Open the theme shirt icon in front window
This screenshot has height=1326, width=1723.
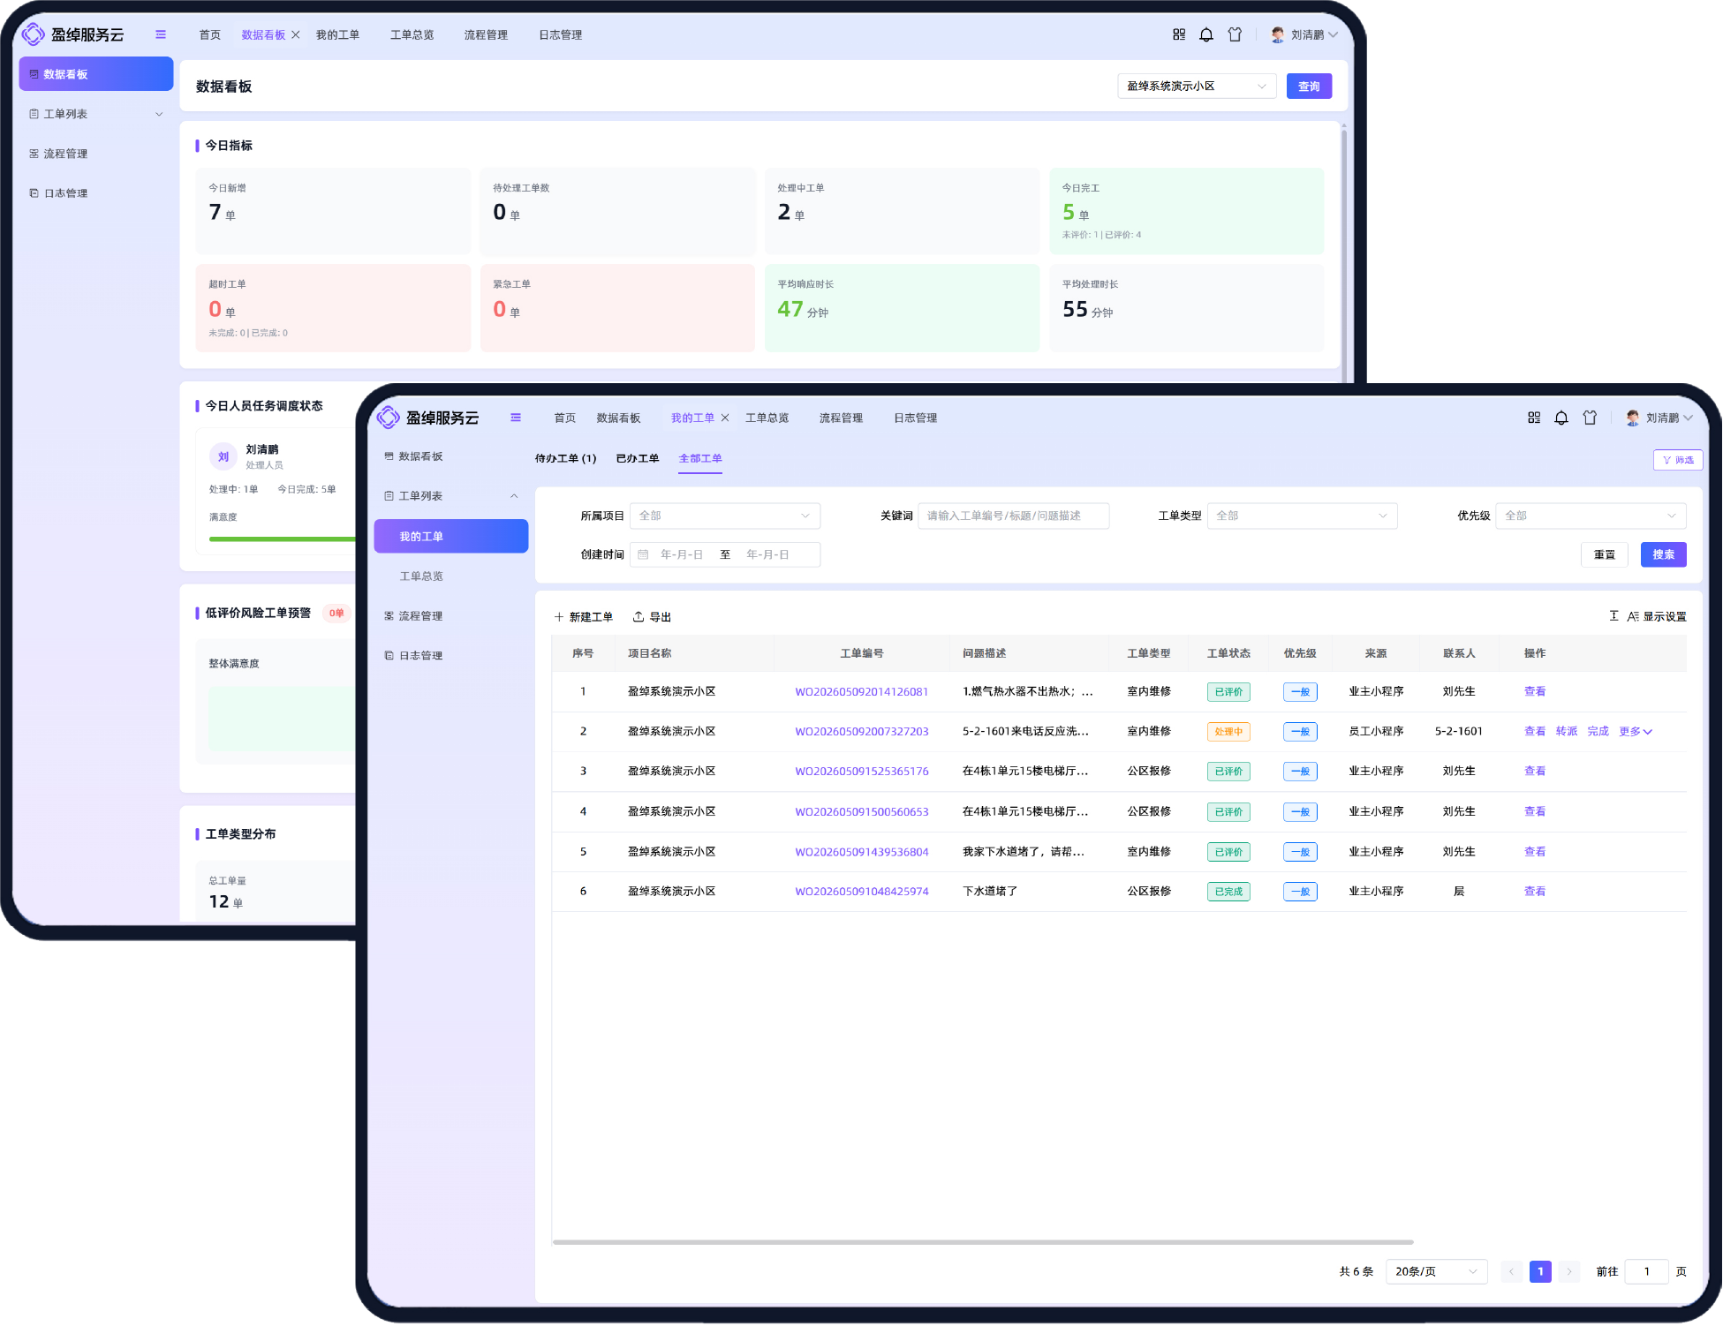1590,418
